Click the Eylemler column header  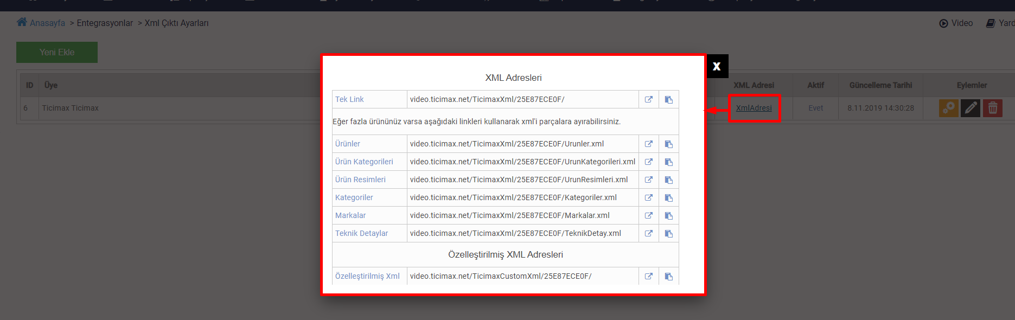[x=972, y=85]
